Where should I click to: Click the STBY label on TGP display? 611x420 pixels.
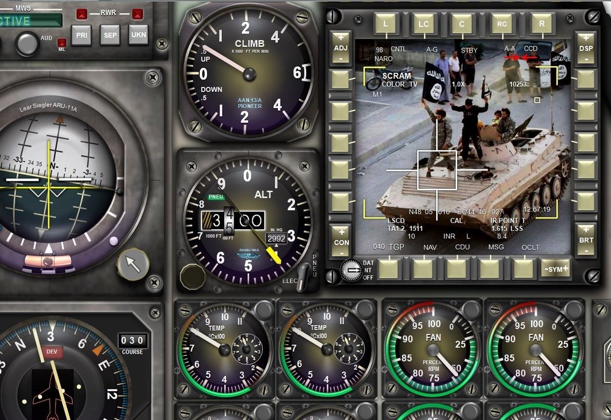469,50
